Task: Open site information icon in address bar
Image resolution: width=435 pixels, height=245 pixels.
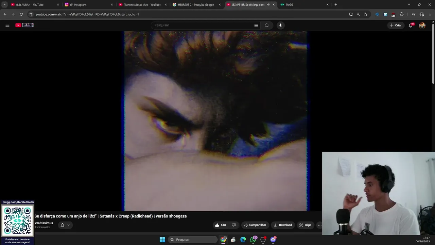Action: click(x=31, y=14)
